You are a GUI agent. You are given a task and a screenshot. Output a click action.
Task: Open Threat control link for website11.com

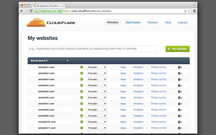(159, 128)
